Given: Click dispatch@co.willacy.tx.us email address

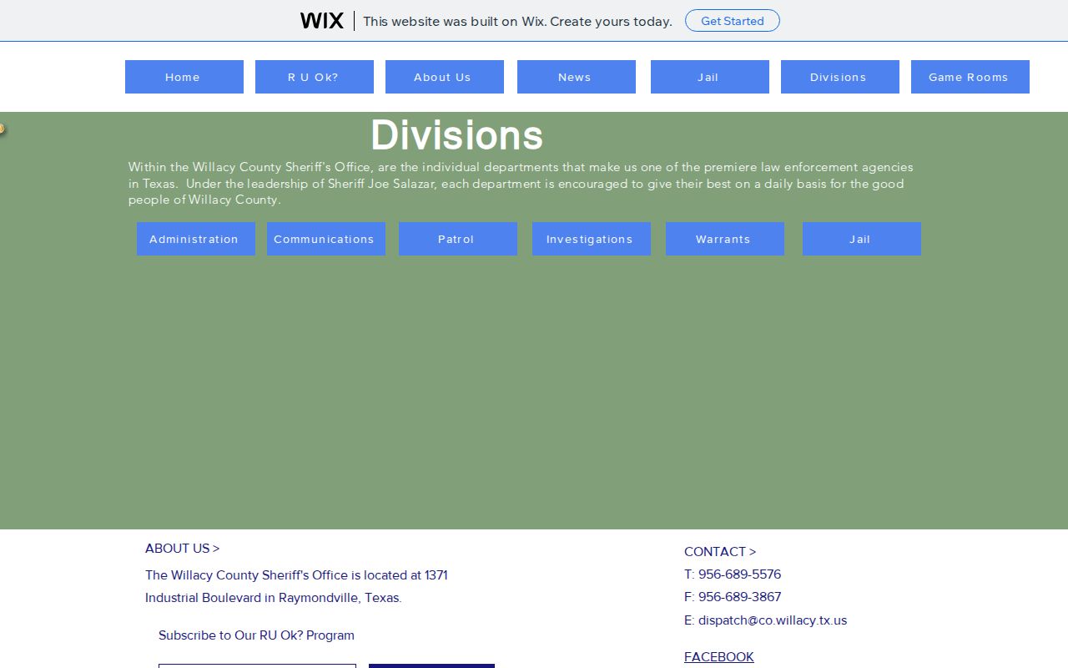Looking at the screenshot, I should point(773,620).
